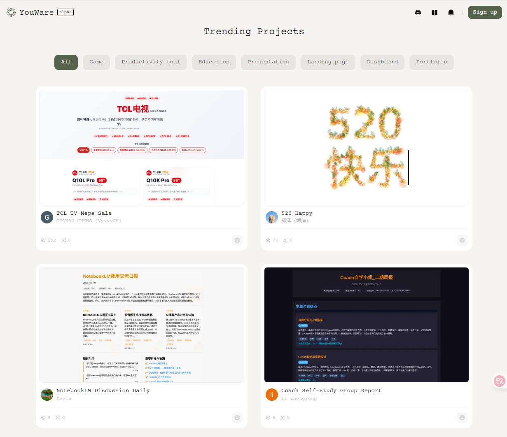507x437 pixels.
Task: Click the reaction emoji on TCL TV card
Action: [x=237, y=240]
